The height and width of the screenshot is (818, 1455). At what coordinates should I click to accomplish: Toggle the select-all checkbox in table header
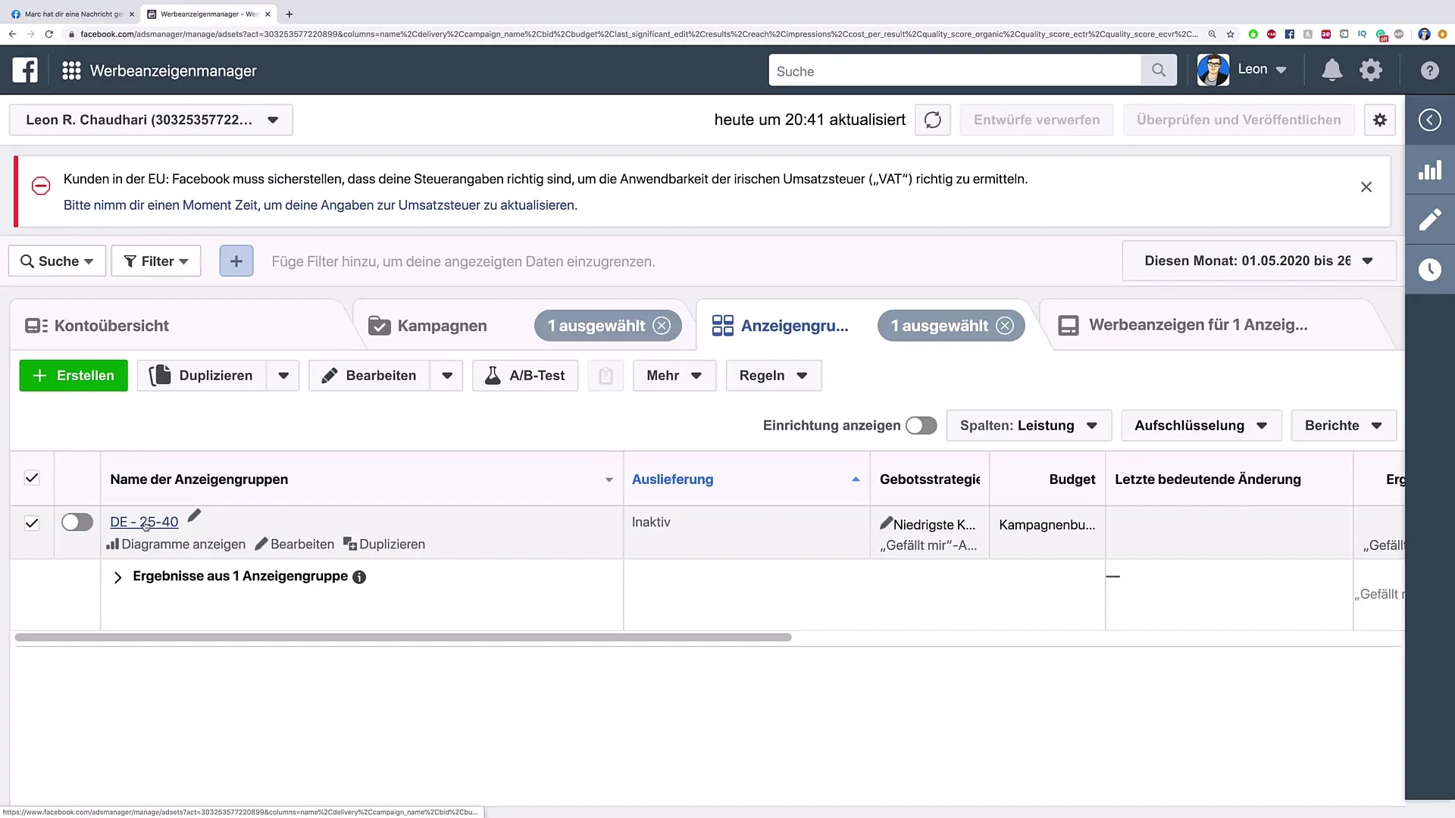coord(32,478)
